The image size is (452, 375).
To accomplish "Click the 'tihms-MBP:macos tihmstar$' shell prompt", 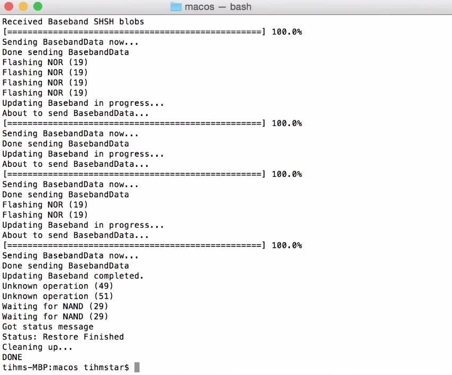I will click(66, 366).
